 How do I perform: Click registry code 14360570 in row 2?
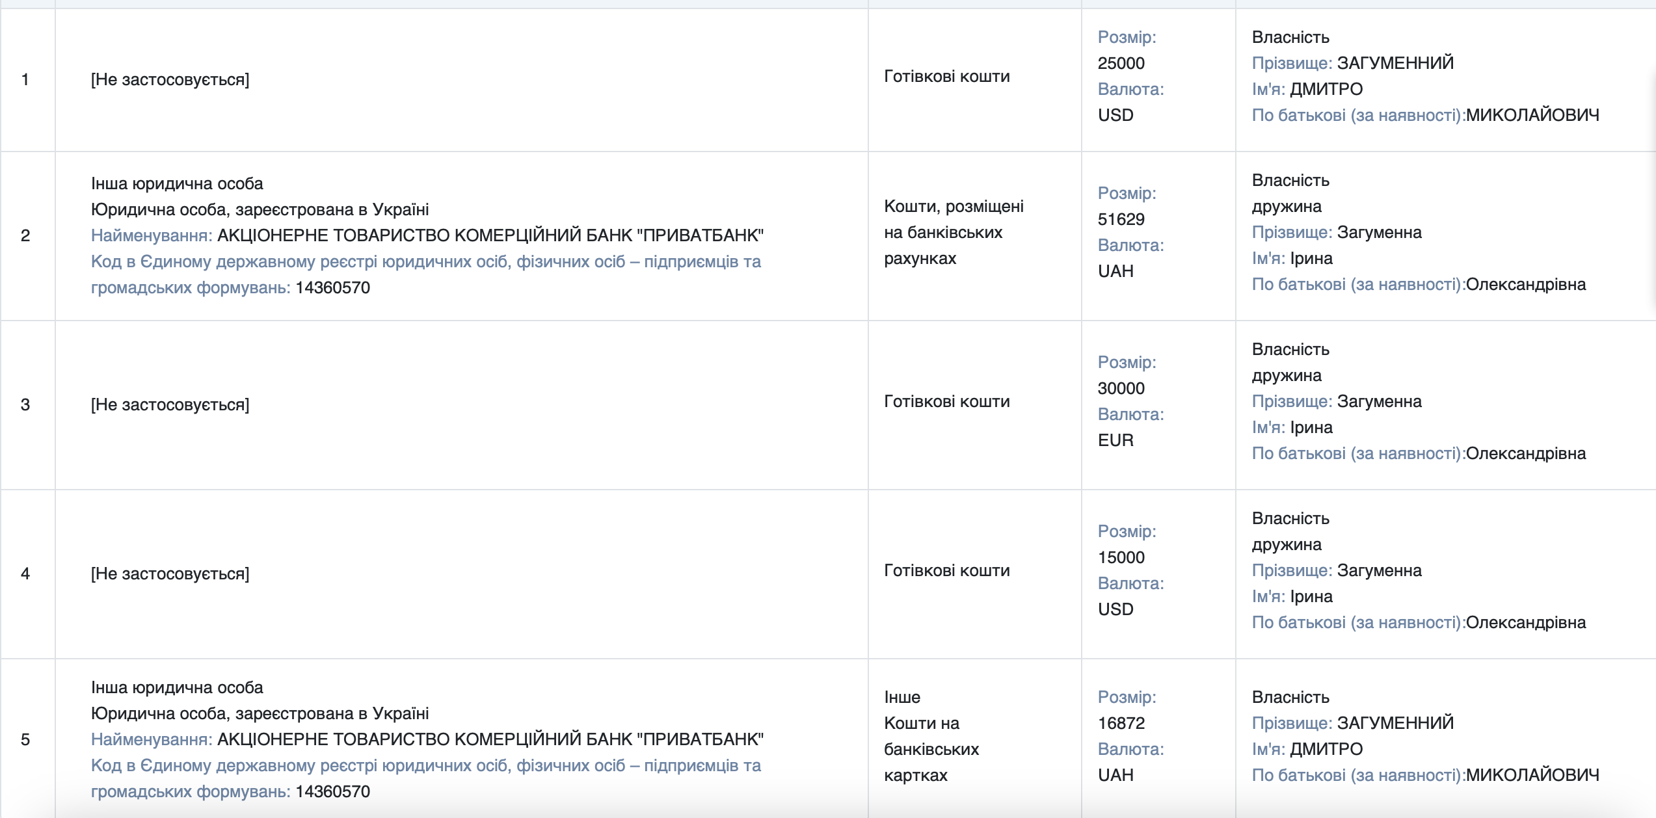(332, 287)
